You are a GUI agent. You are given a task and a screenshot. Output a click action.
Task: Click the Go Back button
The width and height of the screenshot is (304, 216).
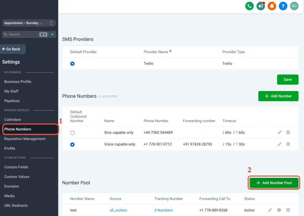(x=13, y=49)
